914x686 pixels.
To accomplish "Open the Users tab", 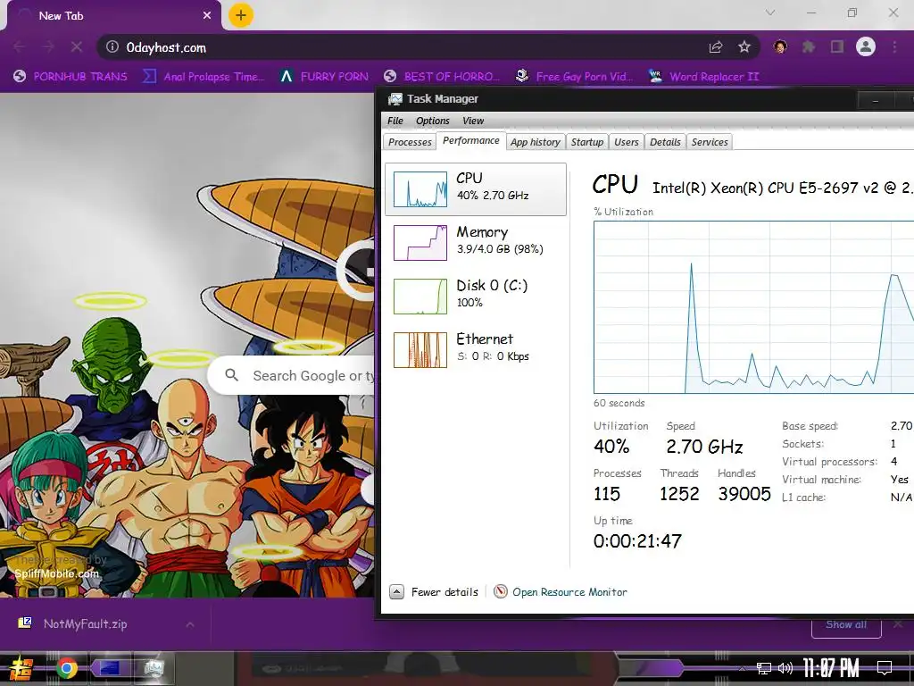I will pos(627,142).
